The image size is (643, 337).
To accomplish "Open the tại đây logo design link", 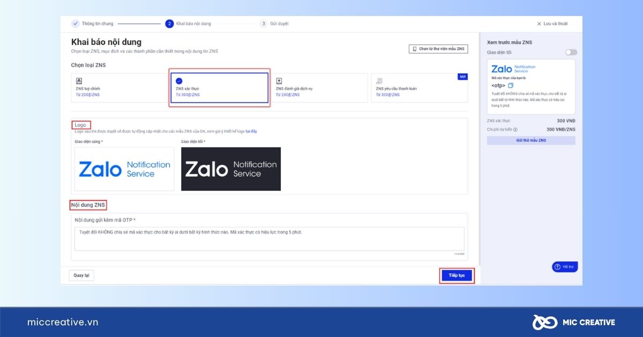I will (251, 131).
